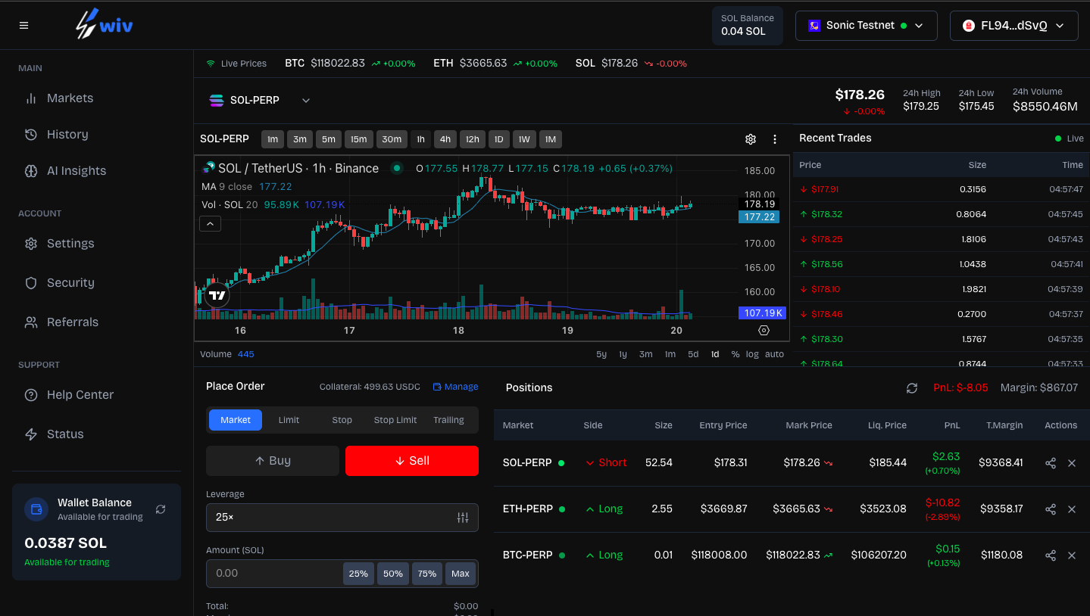Viewport: 1090px width, 616px height.
Task: Open chart settings gear icon
Action: [x=750, y=139]
